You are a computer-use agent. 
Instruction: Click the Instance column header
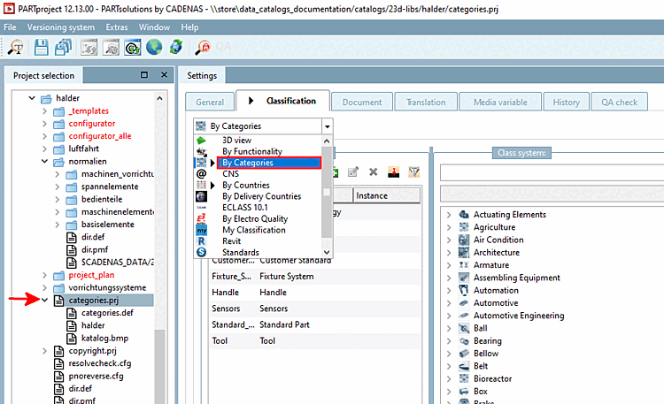pos(386,195)
